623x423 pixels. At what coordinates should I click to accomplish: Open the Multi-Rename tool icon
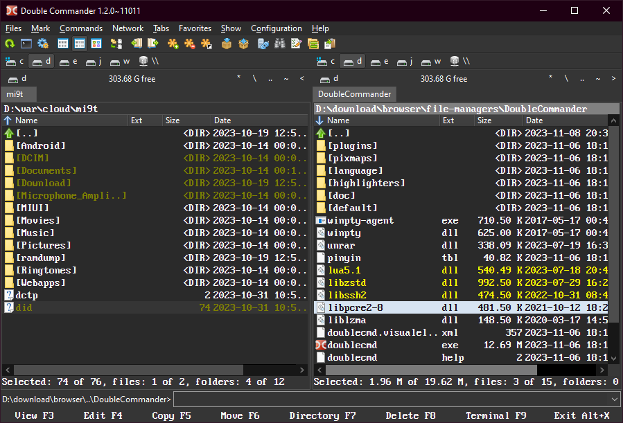pyautogui.click(x=297, y=44)
